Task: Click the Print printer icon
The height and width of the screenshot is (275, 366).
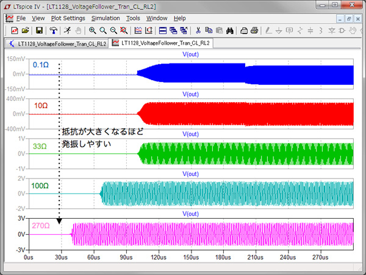Action: 254,30
